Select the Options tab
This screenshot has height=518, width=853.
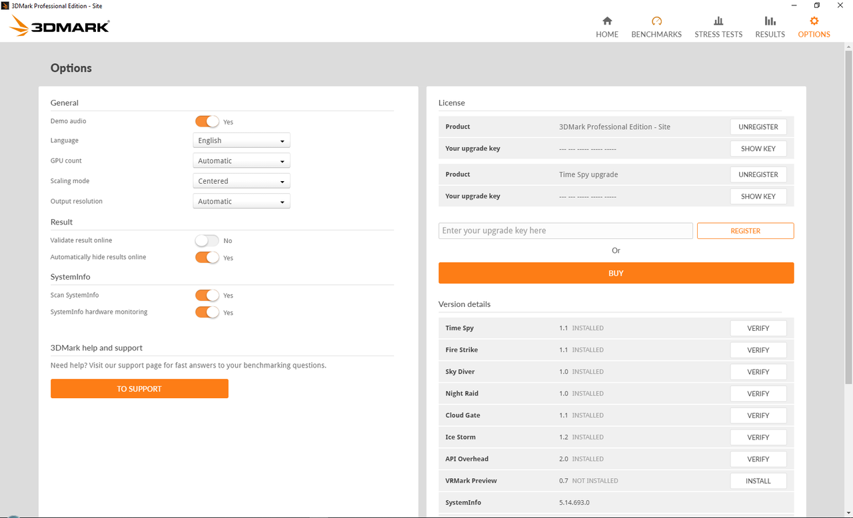(x=814, y=27)
